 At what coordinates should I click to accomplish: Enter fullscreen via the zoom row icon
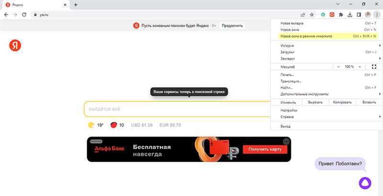(374, 67)
